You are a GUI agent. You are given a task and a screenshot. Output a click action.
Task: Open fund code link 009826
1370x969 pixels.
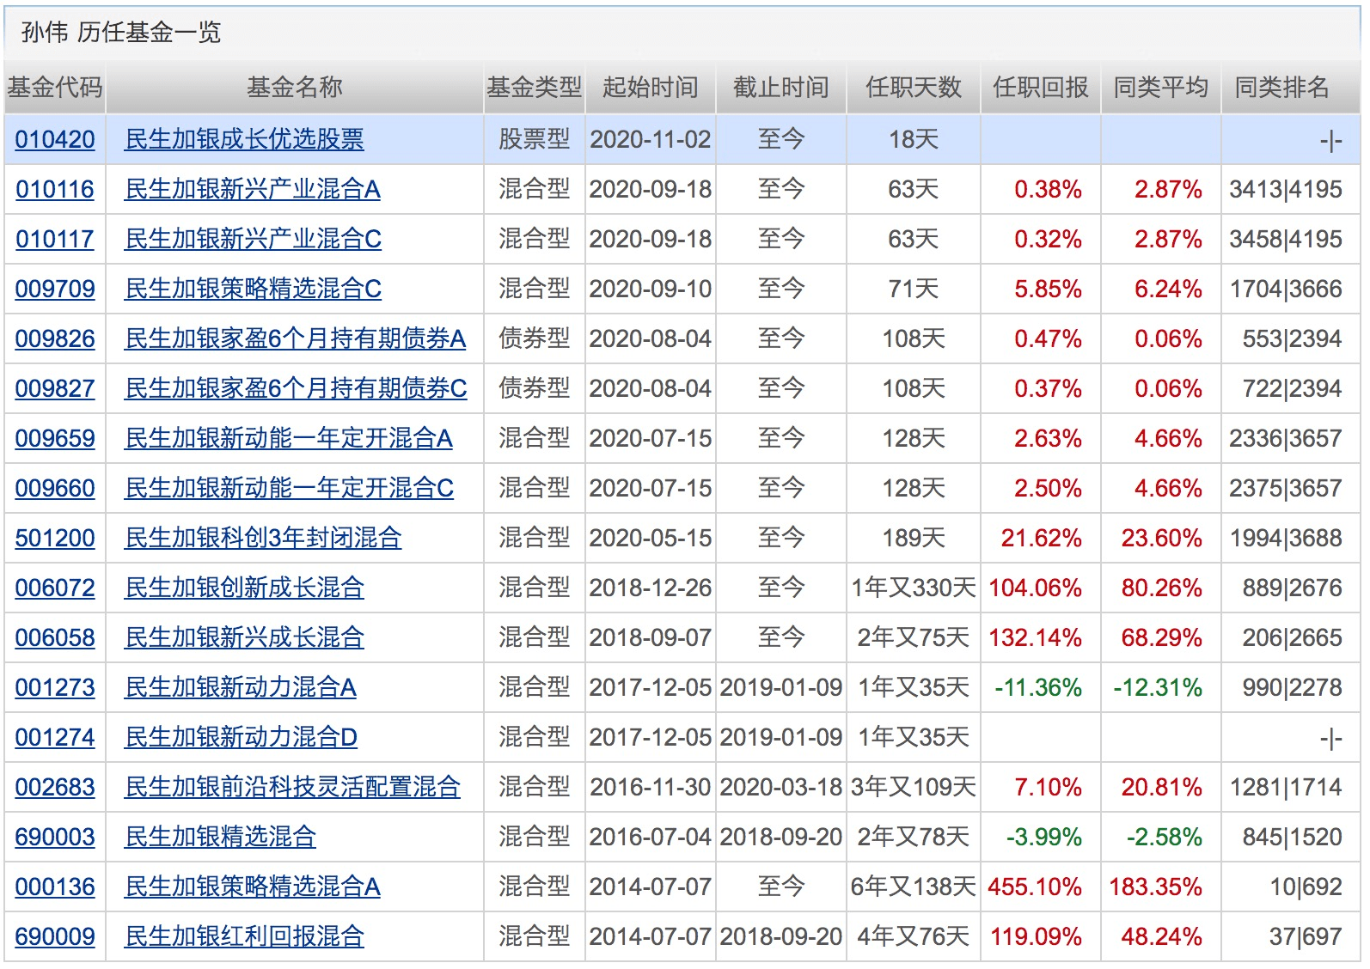55,338
